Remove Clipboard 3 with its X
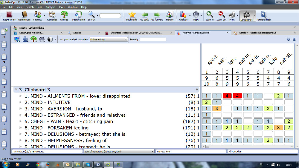Screen dimensions: 299x168 [197, 90]
